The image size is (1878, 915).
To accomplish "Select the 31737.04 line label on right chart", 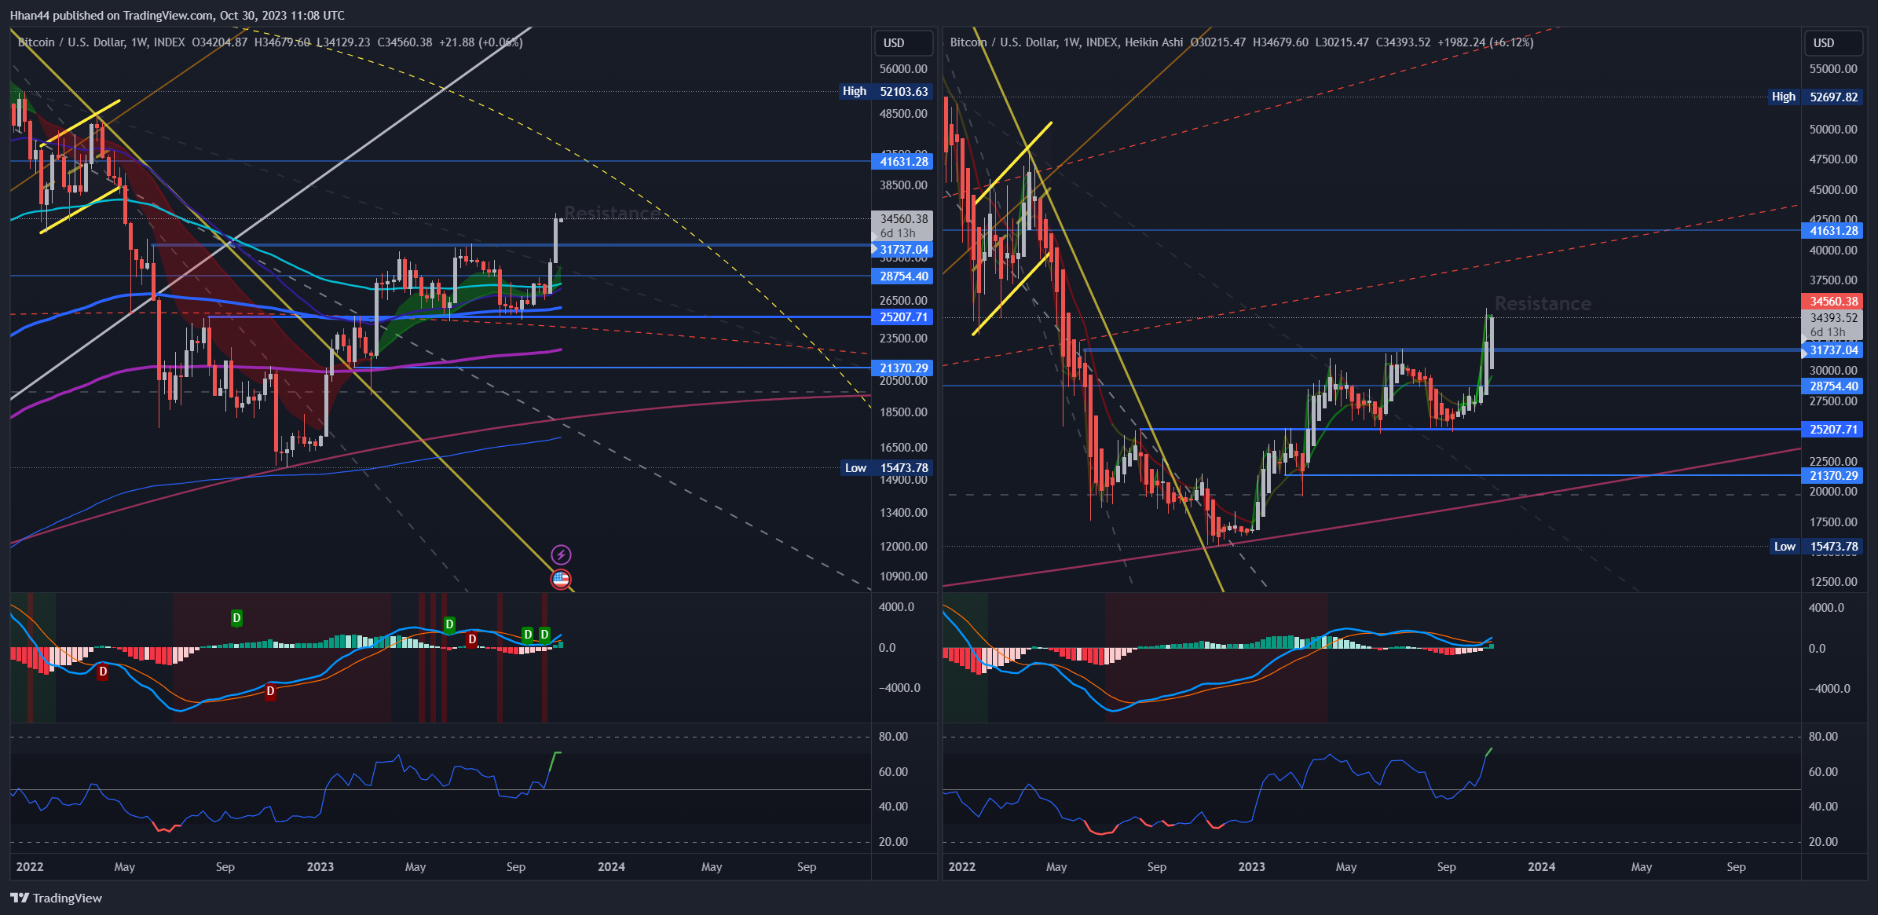I will (1833, 350).
